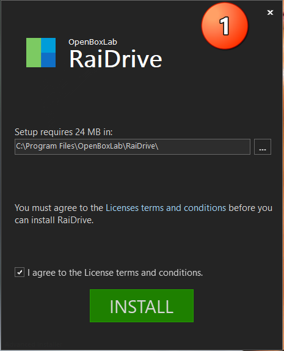Click the 'can install RaiDrive.' sentence

click(54, 220)
